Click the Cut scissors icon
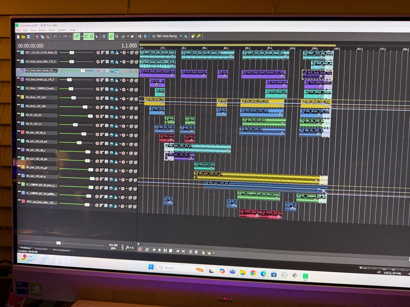The width and height of the screenshot is (410, 307). click(x=37, y=37)
